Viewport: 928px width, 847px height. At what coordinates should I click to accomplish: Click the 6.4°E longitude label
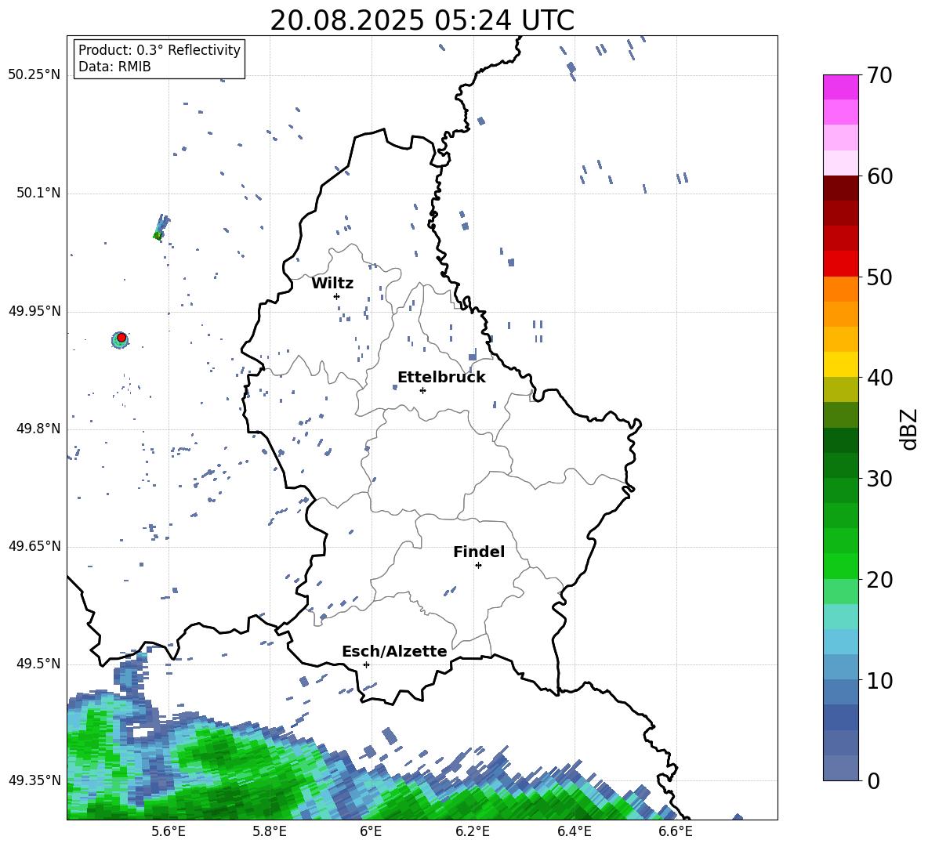[x=574, y=831]
